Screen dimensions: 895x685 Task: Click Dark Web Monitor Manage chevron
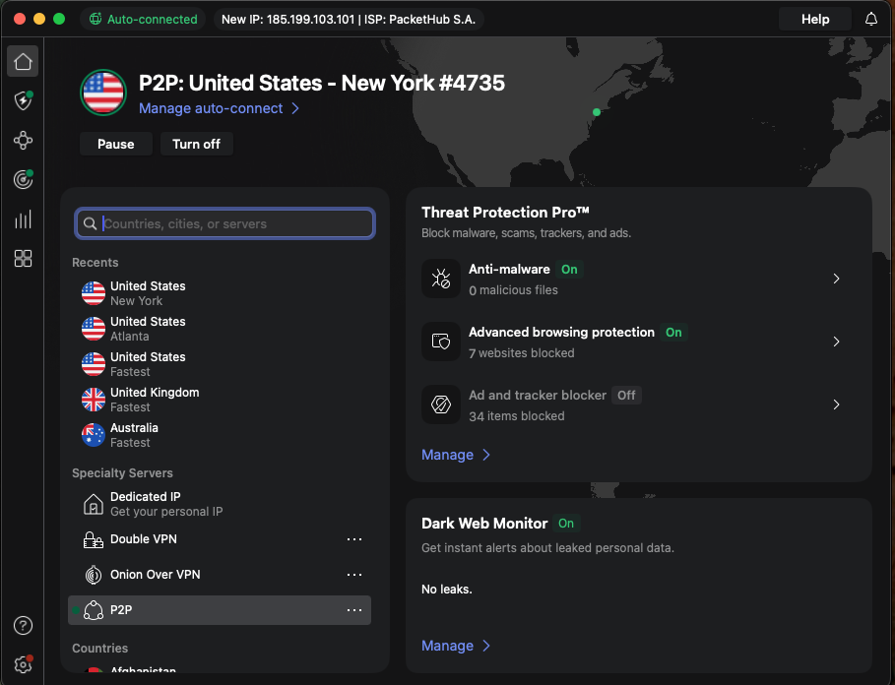pyautogui.click(x=486, y=646)
